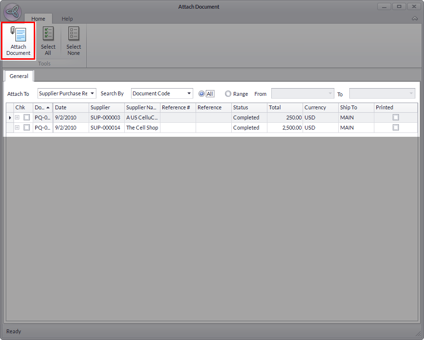Sort by the Total column header
Viewport: 424px width, 340px height.
click(285, 107)
